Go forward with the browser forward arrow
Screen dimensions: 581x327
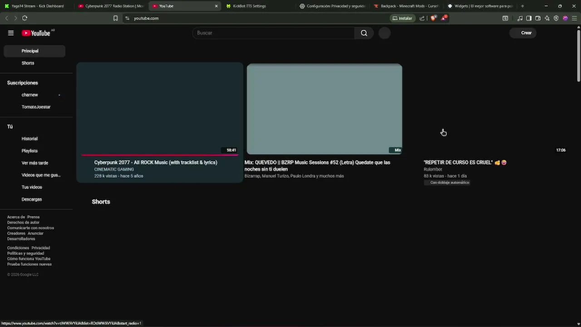tap(15, 18)
